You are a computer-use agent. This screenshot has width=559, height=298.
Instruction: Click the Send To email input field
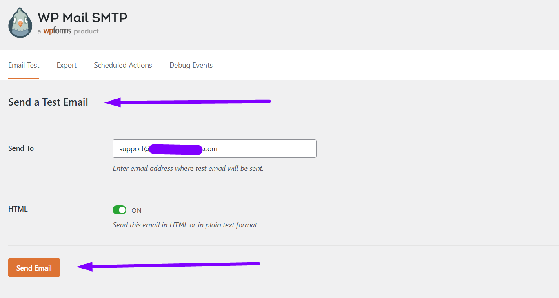click(x=215, y=149)
